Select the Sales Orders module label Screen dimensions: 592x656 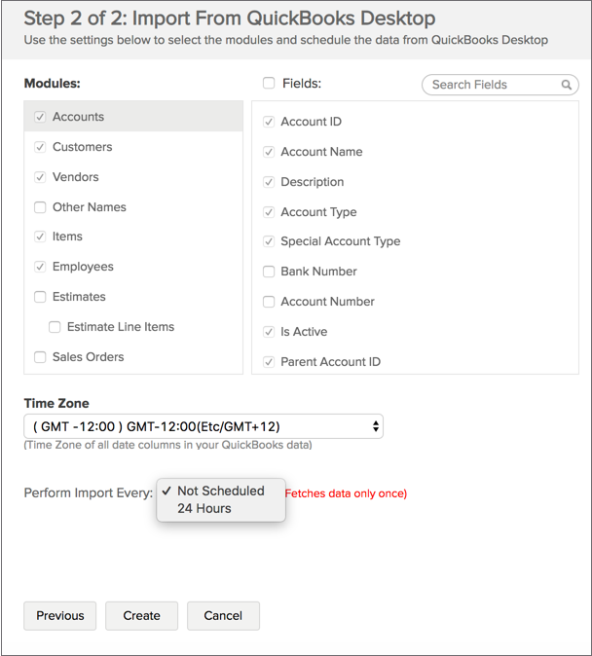[x=89, y=357]
